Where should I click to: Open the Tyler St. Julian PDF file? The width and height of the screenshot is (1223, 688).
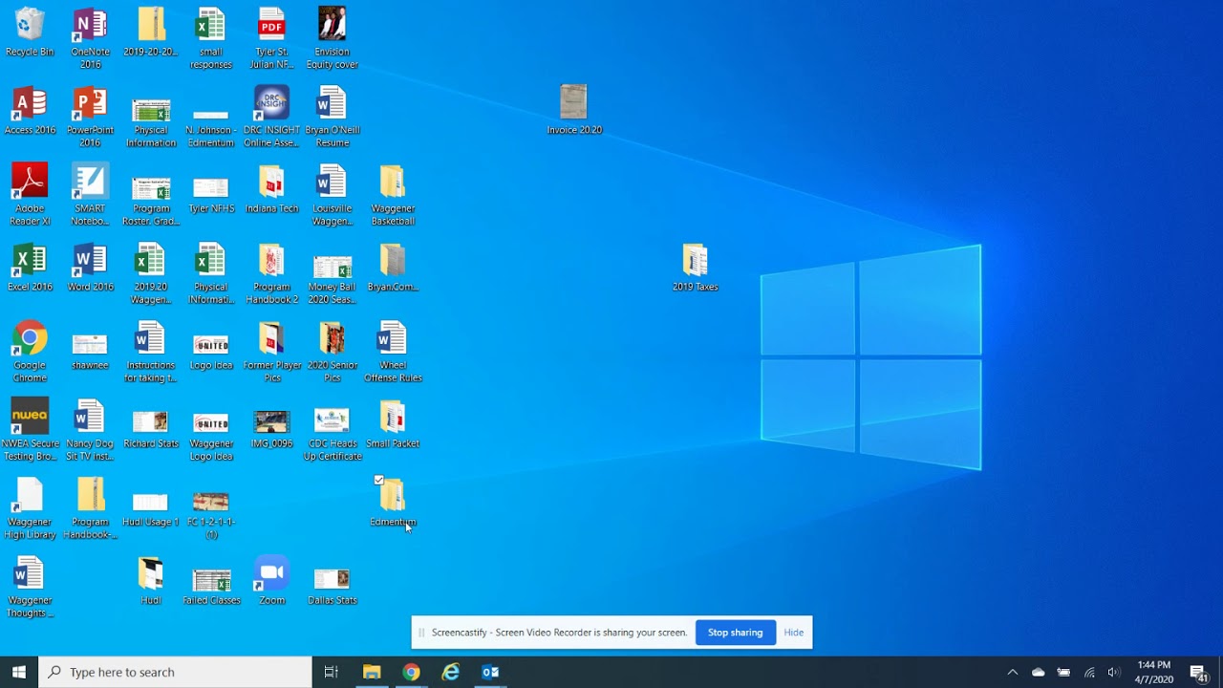(x=271, y=38)
